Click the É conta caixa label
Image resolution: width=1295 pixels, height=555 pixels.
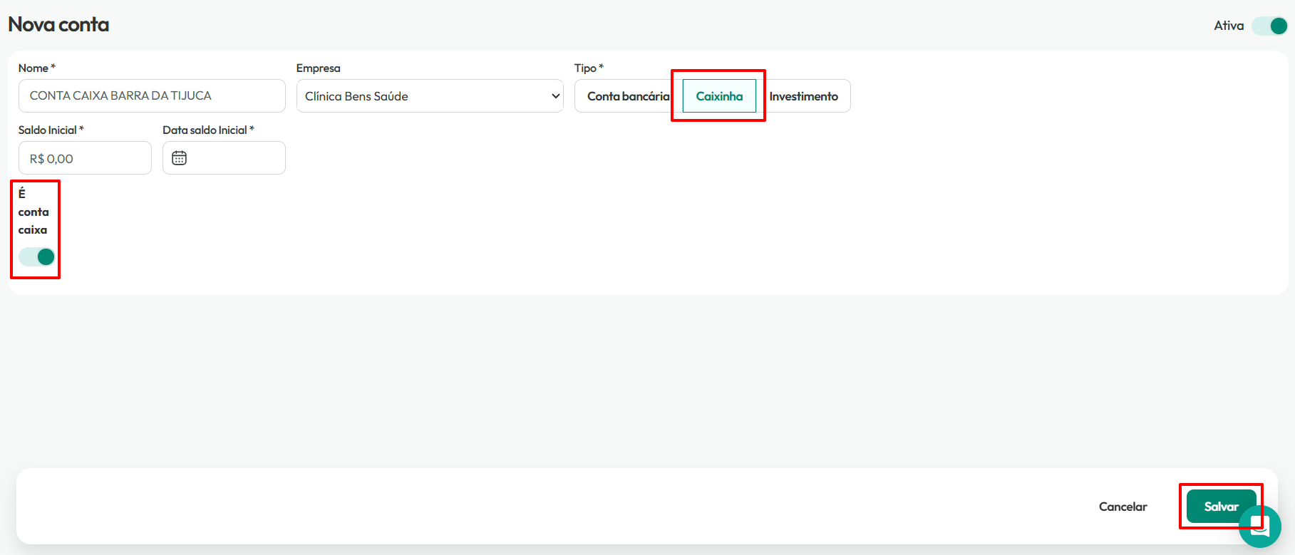click(33, 212)
